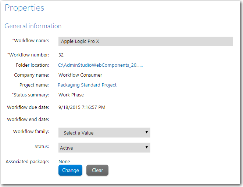This screenshot has width=243, height=187.
Task: Select the workflow number value 32
Action: [x=61, y=55]
